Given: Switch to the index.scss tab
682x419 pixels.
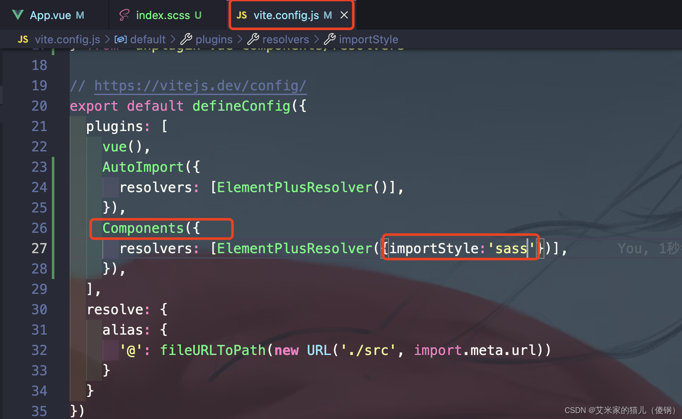Looking at the screenshot, I should [163, 15].
